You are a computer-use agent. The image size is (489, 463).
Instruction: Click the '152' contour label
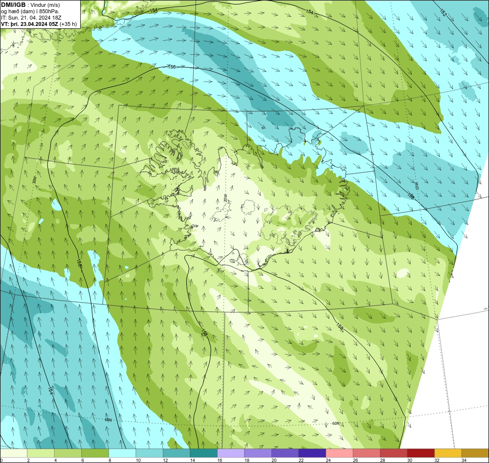click(443, 13)
